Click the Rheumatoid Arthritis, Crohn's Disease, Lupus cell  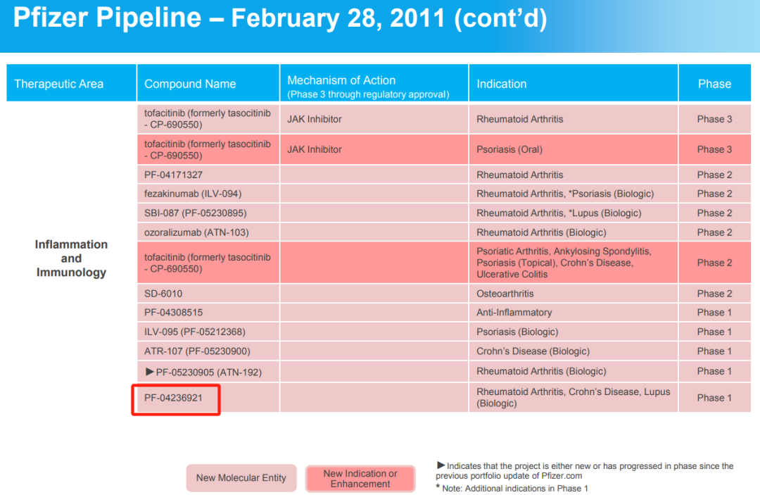click(574, 398)
